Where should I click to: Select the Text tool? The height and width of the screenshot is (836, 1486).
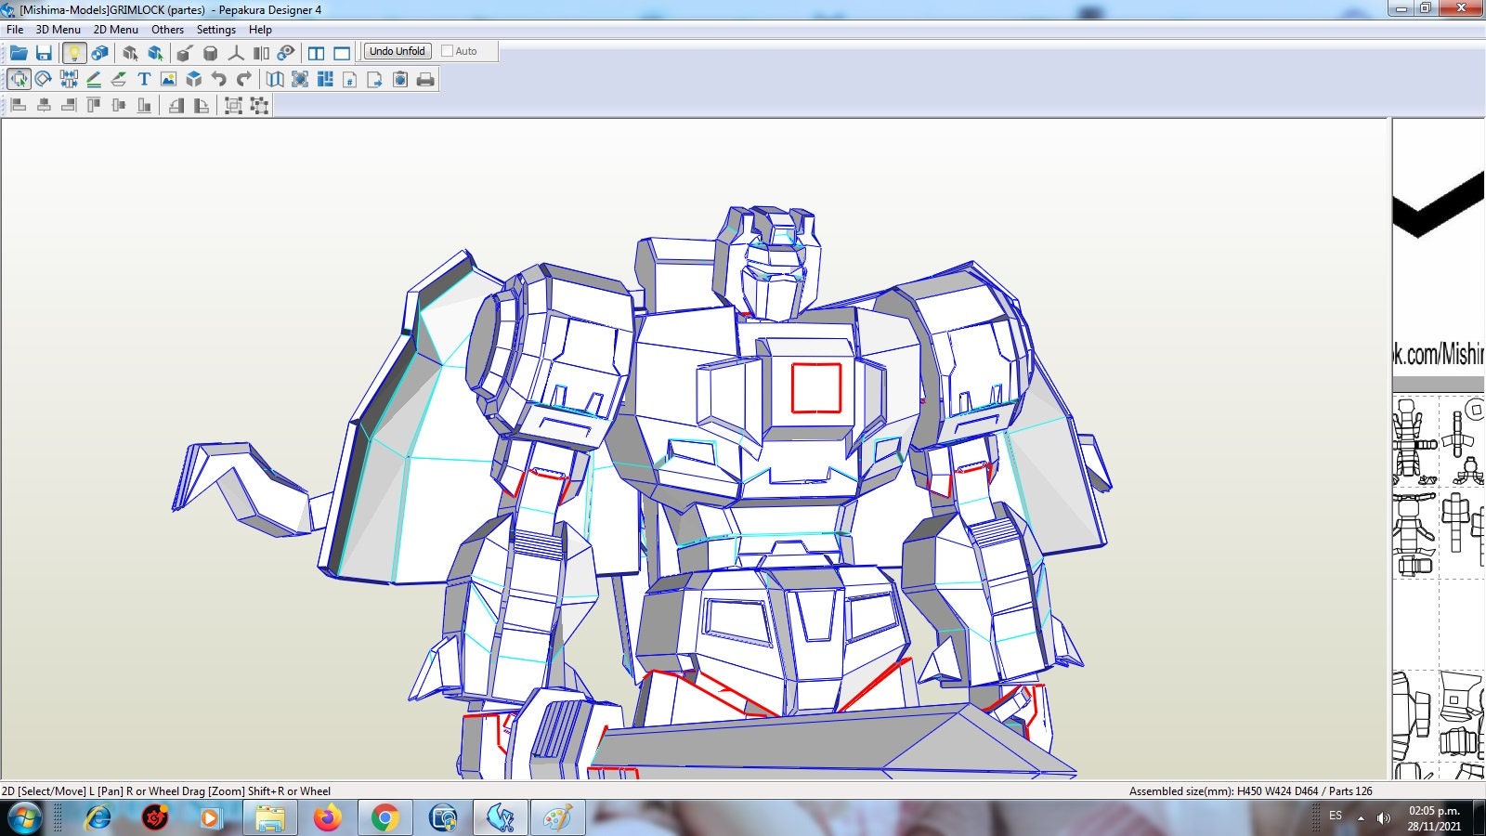coord(144,79)
